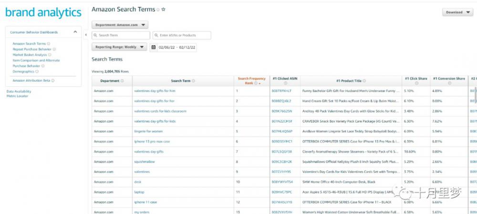Open info icon next to Repeat Purchase Behavior
Screen dimensions: 477x214
pyautogui.click(x=54, y=49)
